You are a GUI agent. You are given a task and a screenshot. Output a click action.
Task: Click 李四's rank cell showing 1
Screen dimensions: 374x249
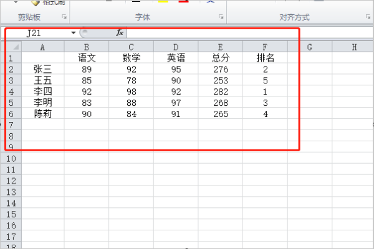pyautogui.click(x=265, y=92)
